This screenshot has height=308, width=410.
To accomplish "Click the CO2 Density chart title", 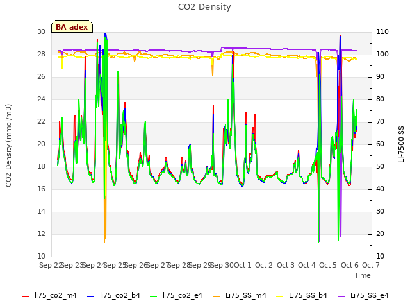I will tap(204, 7).
